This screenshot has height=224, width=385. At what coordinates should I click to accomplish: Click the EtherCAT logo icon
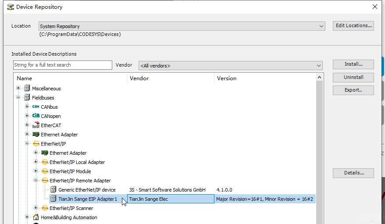(36, 125)
